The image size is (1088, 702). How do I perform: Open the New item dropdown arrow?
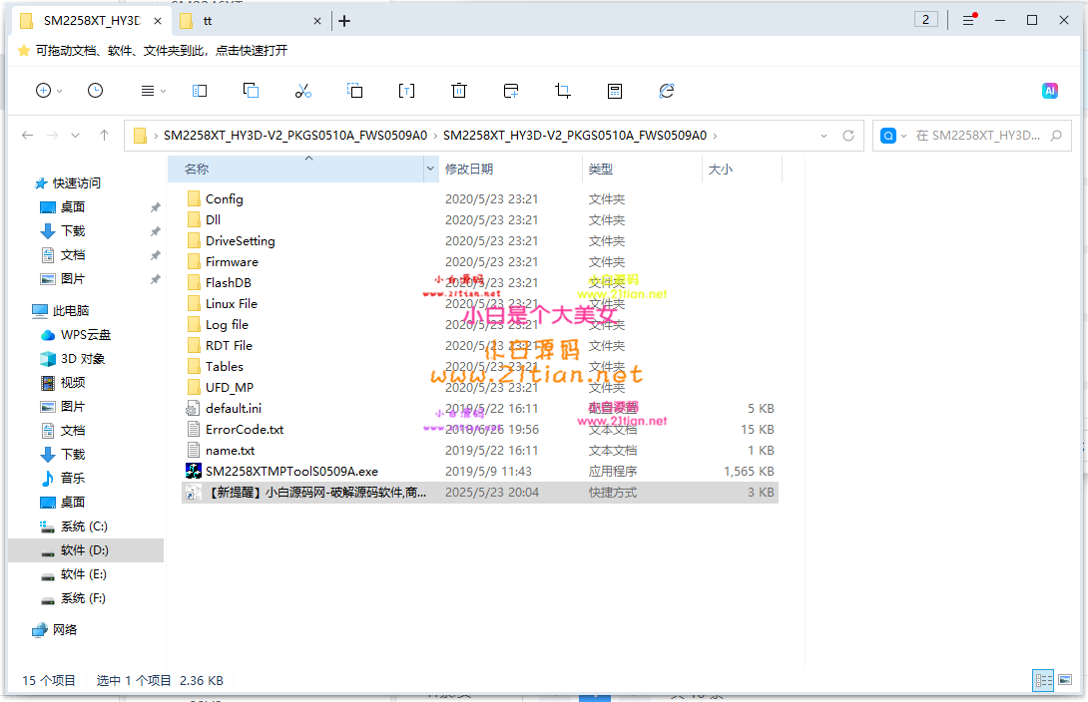(x=60, y=90)
